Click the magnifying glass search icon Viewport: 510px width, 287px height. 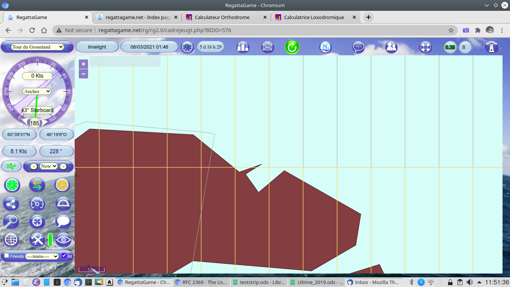tap(11, 222)
